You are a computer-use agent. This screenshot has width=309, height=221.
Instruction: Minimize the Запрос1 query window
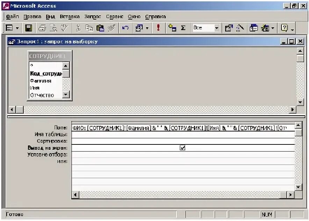[x=283, y=41]
